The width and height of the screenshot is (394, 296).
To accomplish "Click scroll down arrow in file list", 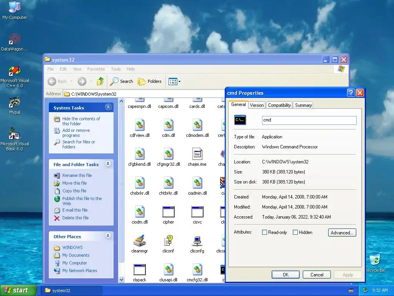I will pos(121,279).
